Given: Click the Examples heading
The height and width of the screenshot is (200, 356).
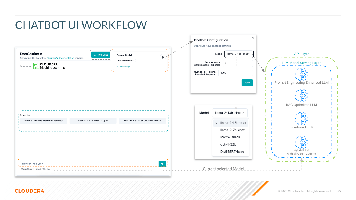Looking at the screenshot, I should 25,115.
